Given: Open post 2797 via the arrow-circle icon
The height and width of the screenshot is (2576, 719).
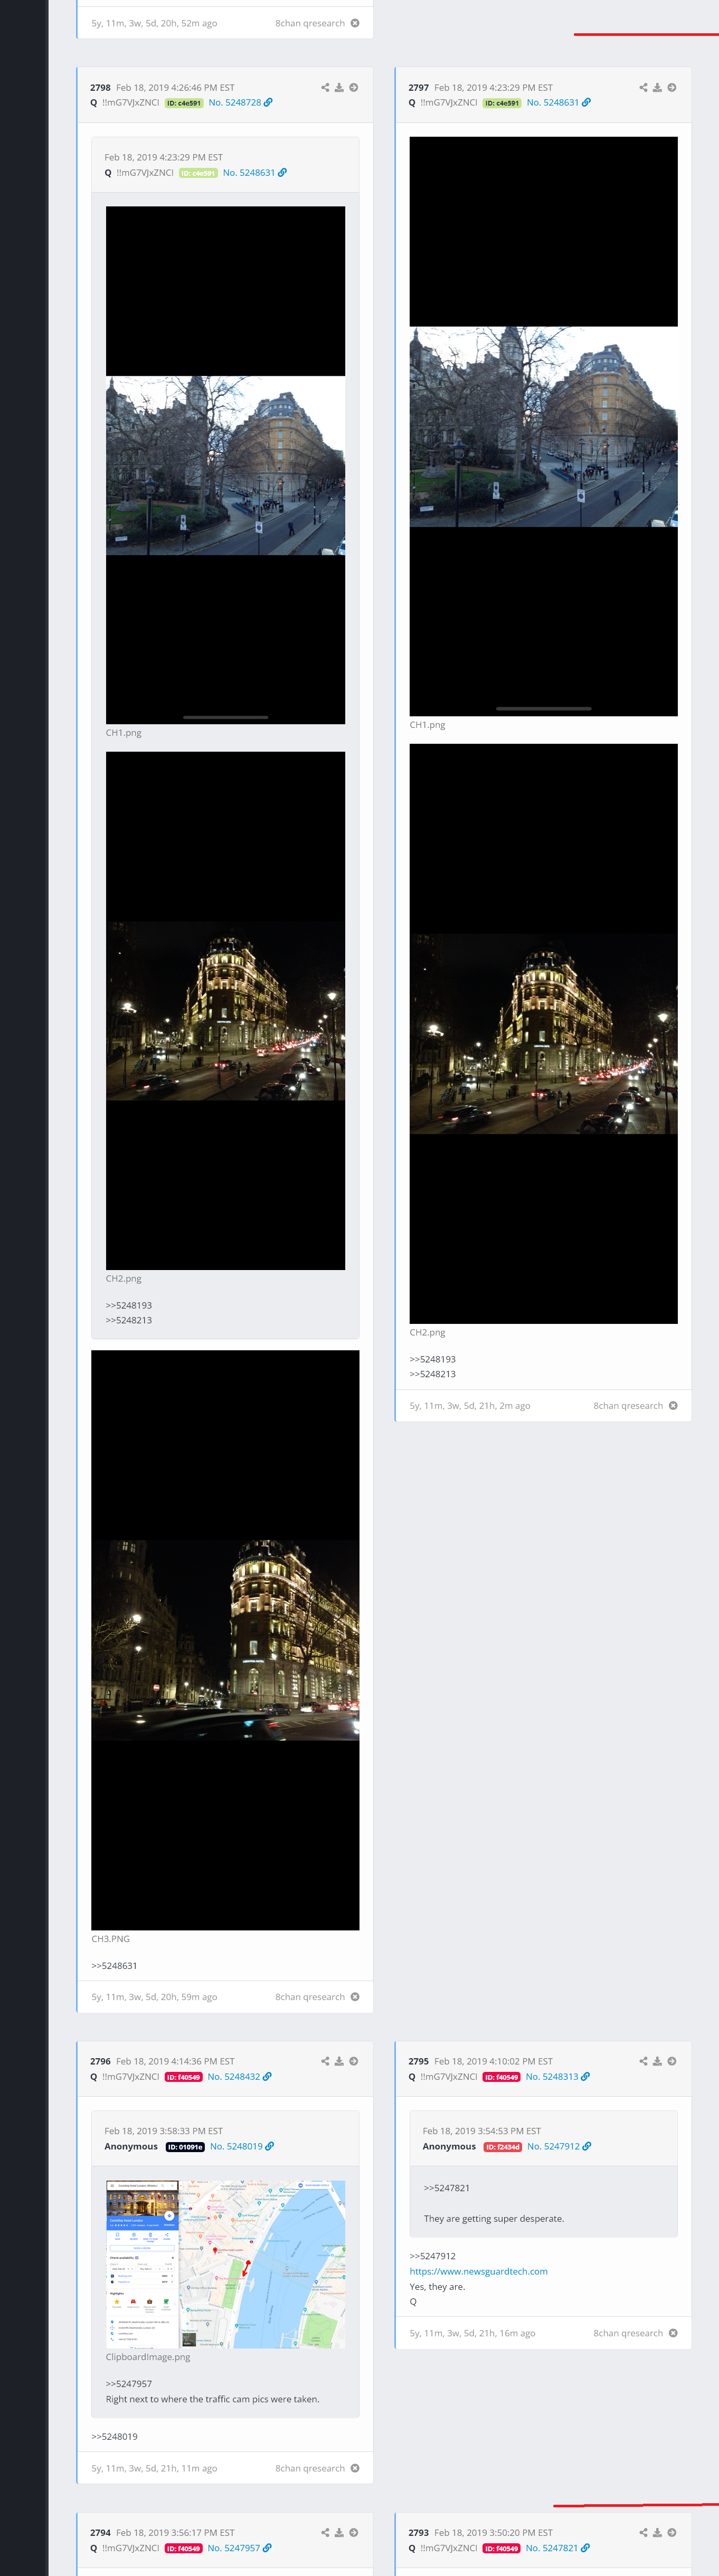Looking at the screenshot, I should [x=672, y=88].
